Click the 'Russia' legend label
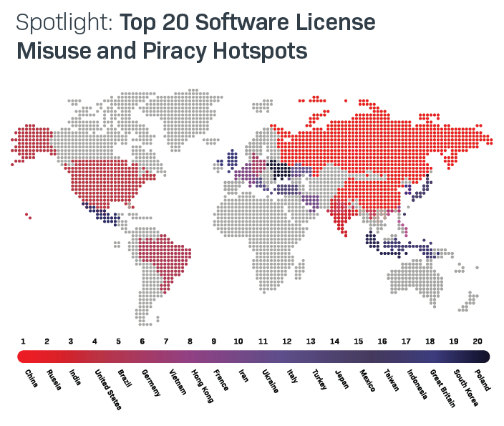Screen dimensions: 504x426 point(54,379)
